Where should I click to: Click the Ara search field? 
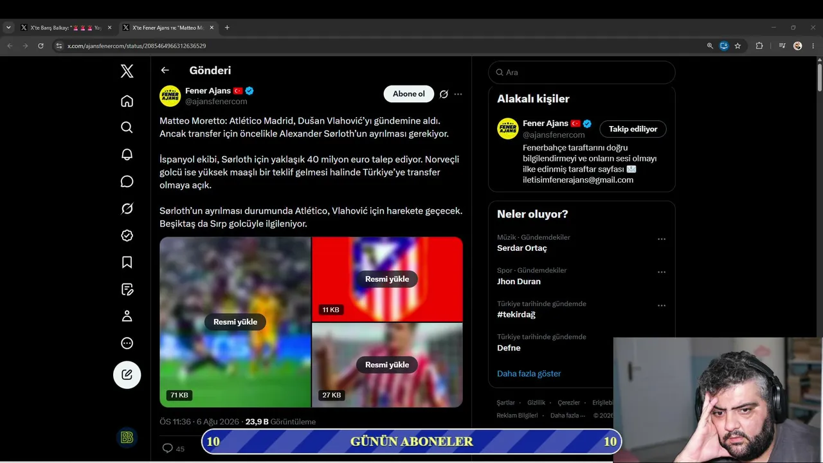click(581, 73)
